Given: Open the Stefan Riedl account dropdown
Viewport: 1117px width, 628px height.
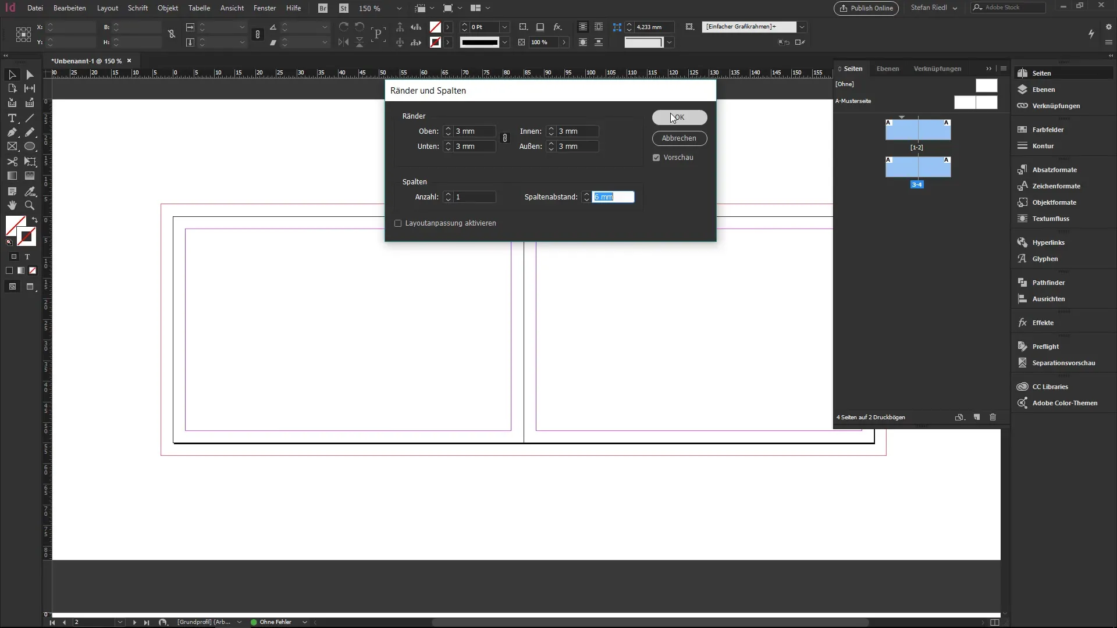Looking at the screenshot, I should (934, 8).
